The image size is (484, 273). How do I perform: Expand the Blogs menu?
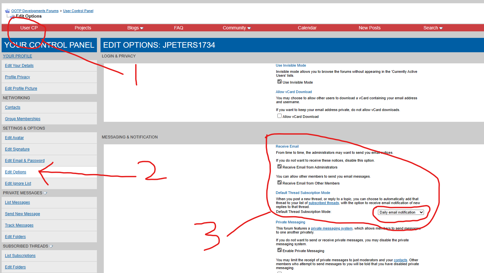pos(135,28)
